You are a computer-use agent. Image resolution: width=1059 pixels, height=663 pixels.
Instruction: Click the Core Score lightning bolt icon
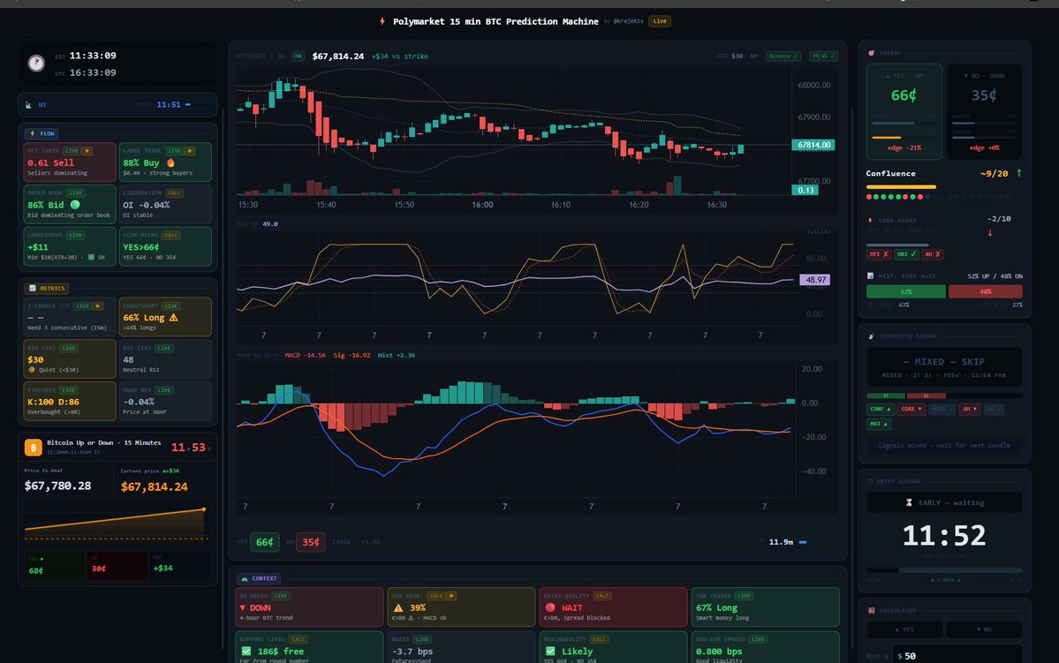871,220
